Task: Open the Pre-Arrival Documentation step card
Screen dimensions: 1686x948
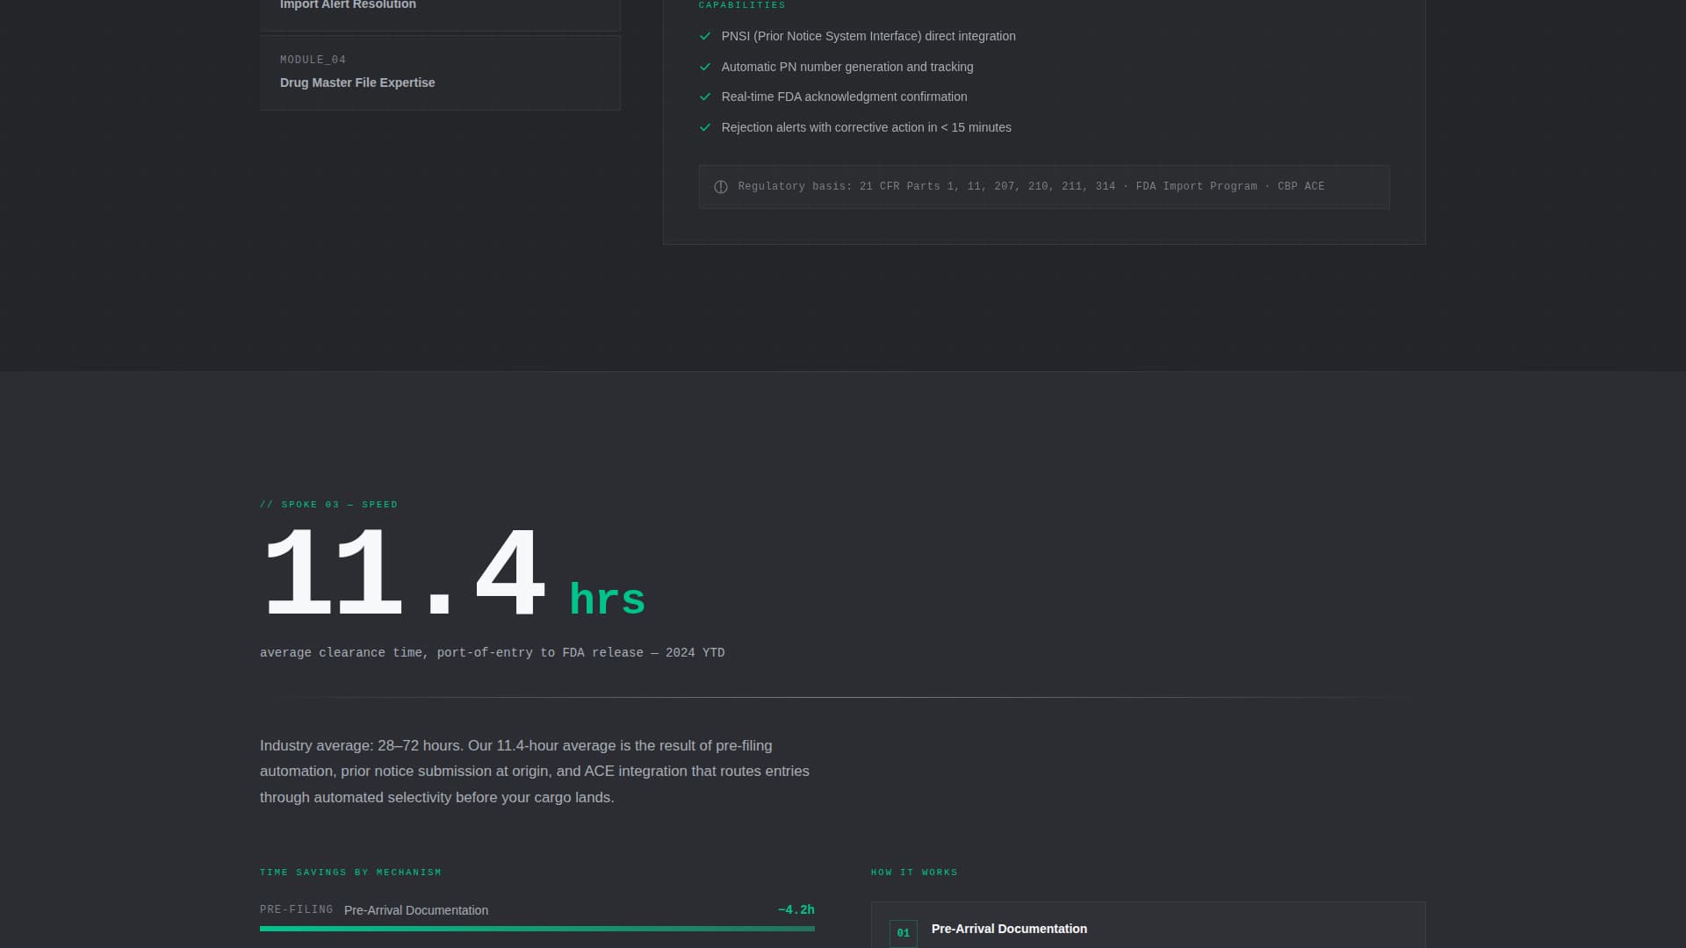Action: pyautogui.click(x=1148, y=925)
